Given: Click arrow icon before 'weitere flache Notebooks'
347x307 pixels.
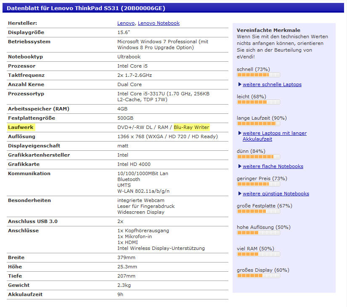Looking at the screenshot, I should (x=240, y=166).
